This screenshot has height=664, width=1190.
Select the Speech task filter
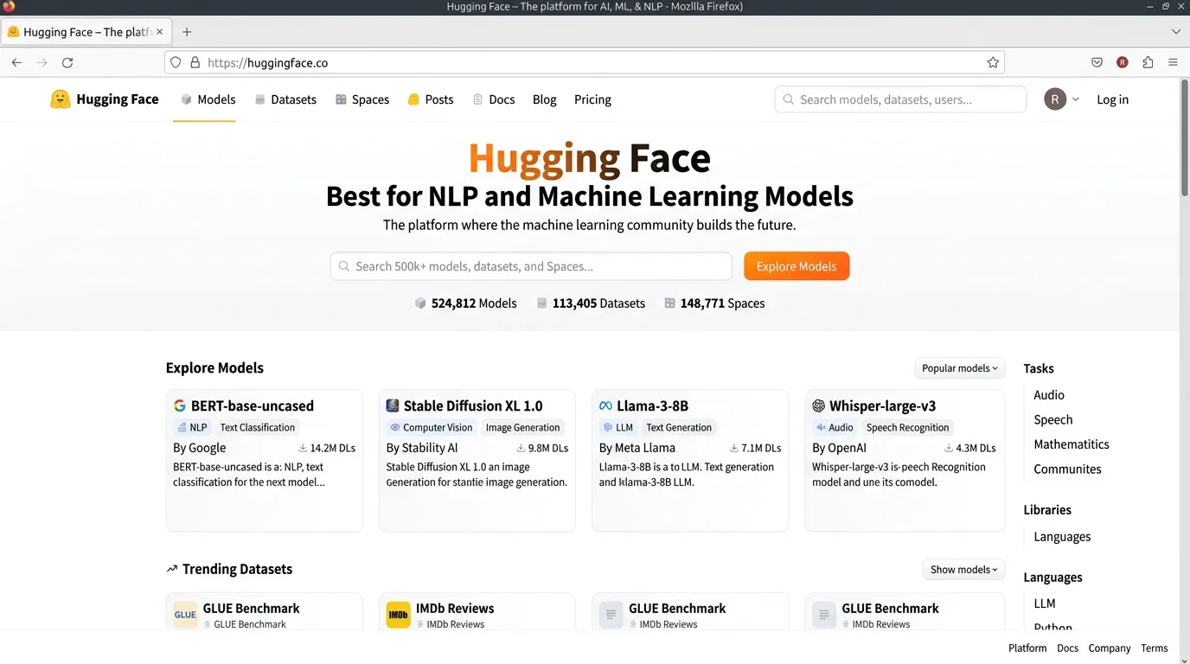click(x=1053, y=420)
